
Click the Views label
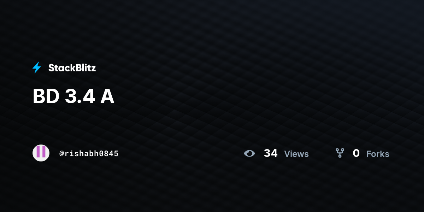pyautogui.click(x=296, y=154)
